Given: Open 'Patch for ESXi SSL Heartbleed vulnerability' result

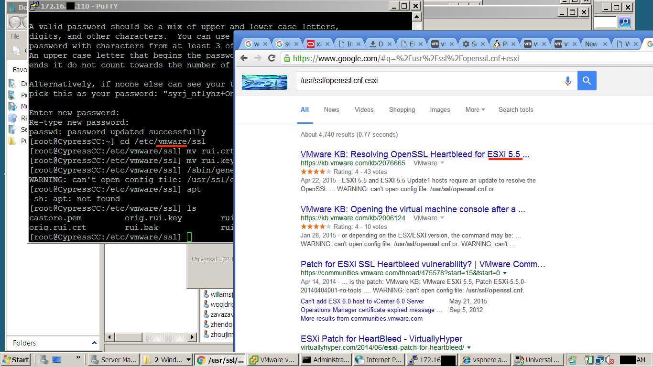Looking at the screenshot, I should coord(423,264).
